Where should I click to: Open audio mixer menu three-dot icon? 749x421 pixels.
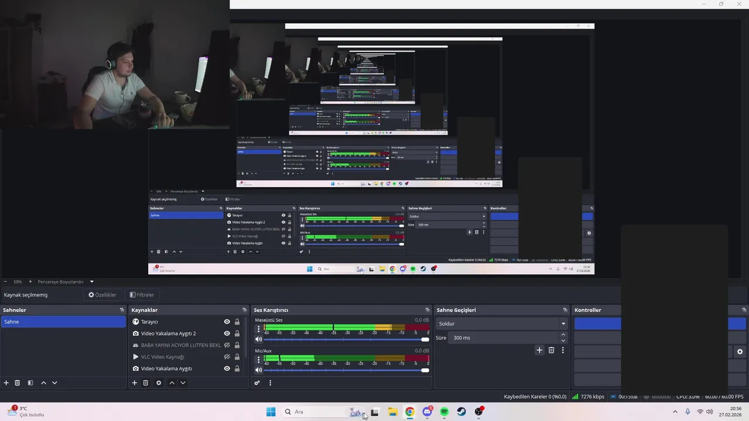tap(270, 383)
